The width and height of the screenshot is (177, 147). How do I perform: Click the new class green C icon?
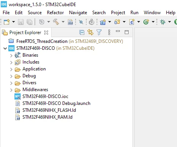pyautogui.click(x=146, y=22)
